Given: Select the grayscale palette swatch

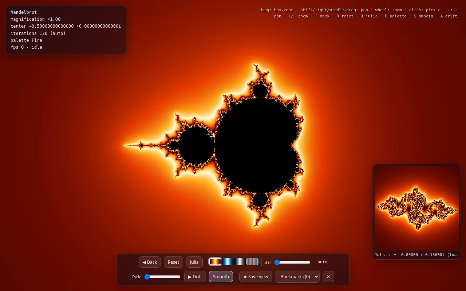Looking at the screenshot, I should click(x=240, y=262).
